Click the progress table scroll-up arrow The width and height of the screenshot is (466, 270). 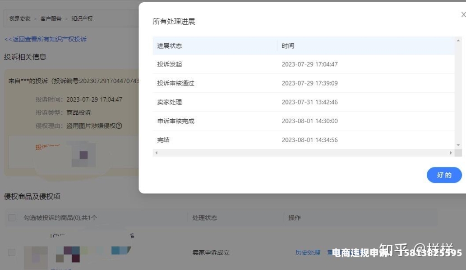[x=458, y=40]
